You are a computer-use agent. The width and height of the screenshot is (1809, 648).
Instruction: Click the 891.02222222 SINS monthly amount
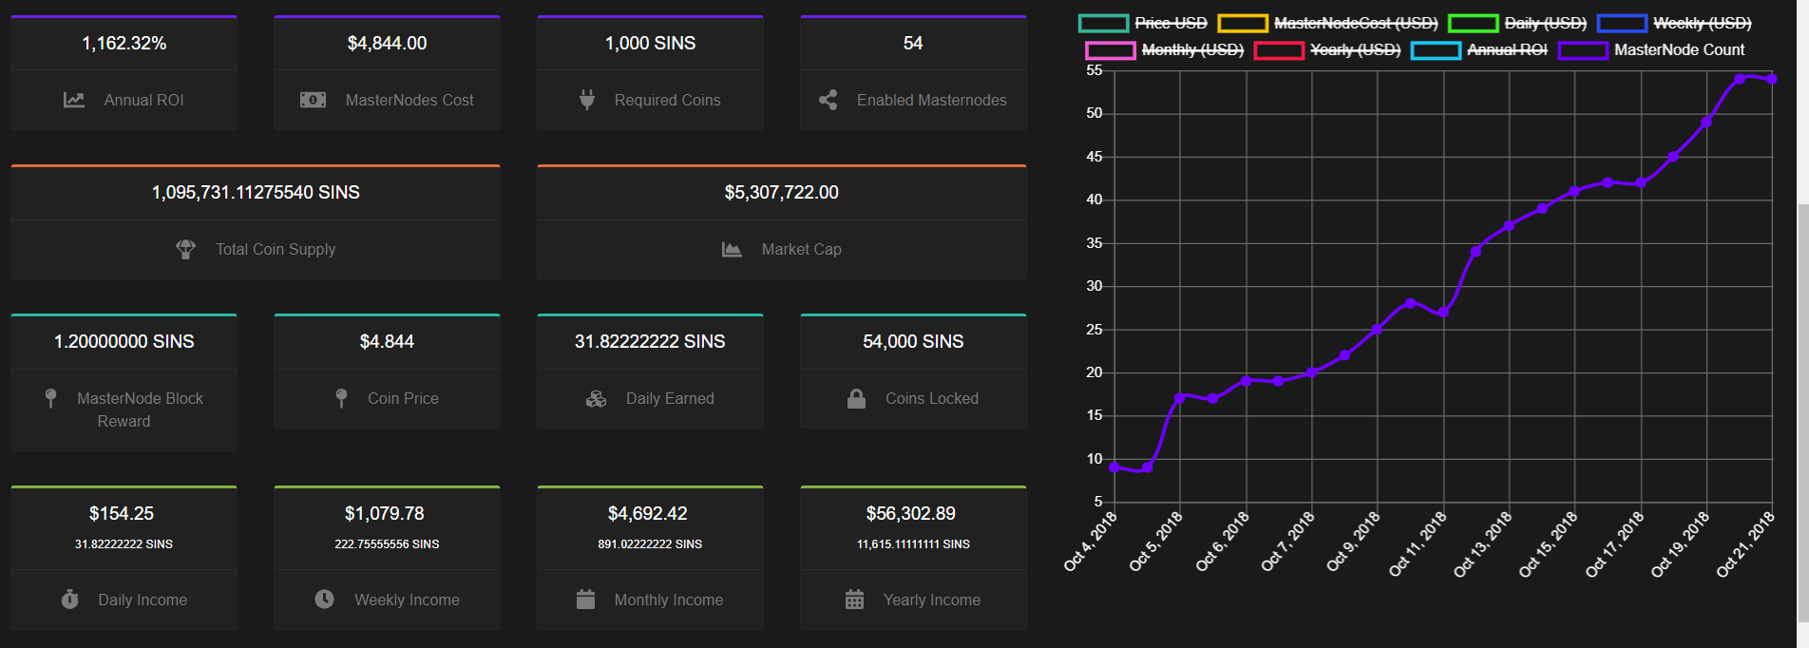pos(650,544)
